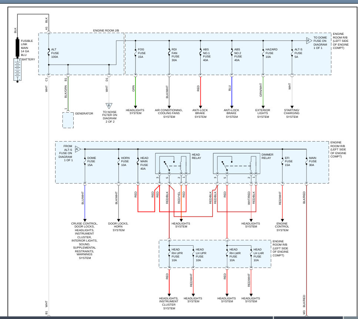Select the D1 connector label

point(107,80)
